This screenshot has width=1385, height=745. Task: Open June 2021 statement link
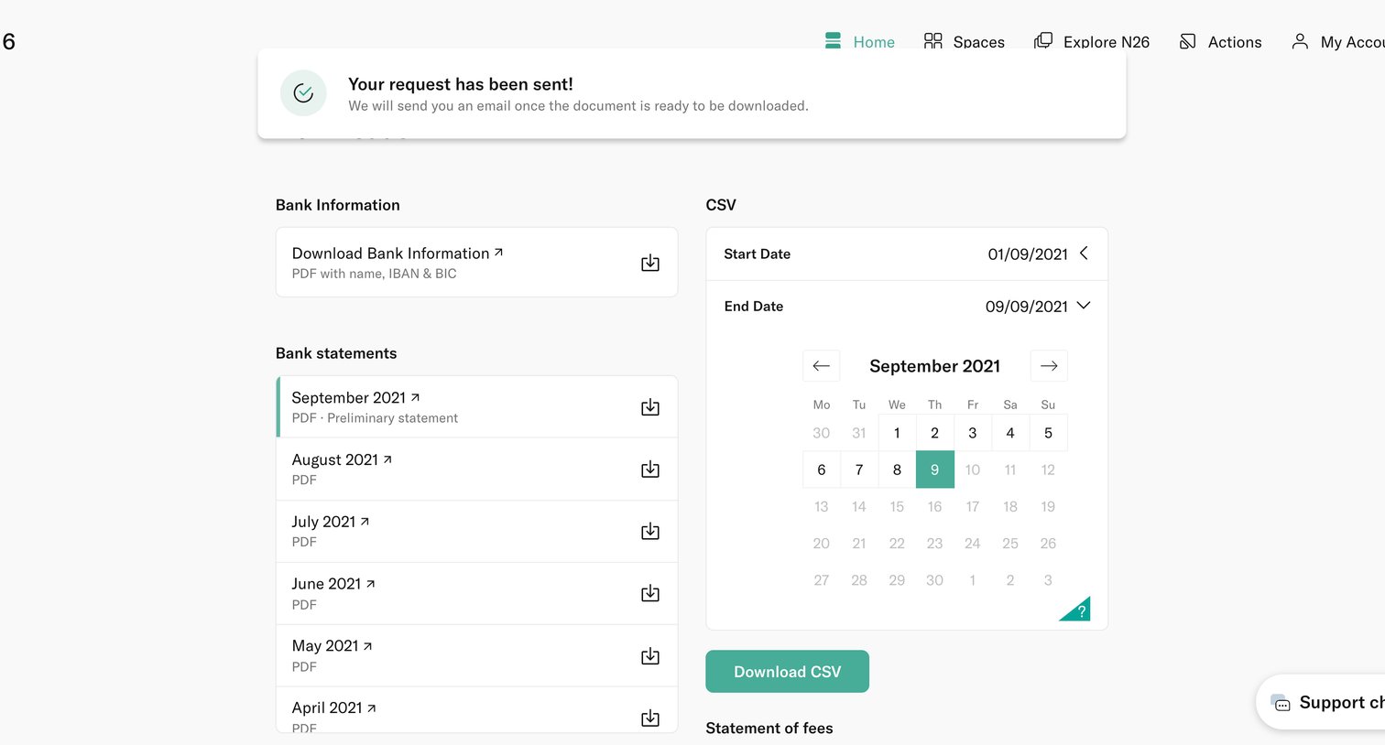point(333,584)
